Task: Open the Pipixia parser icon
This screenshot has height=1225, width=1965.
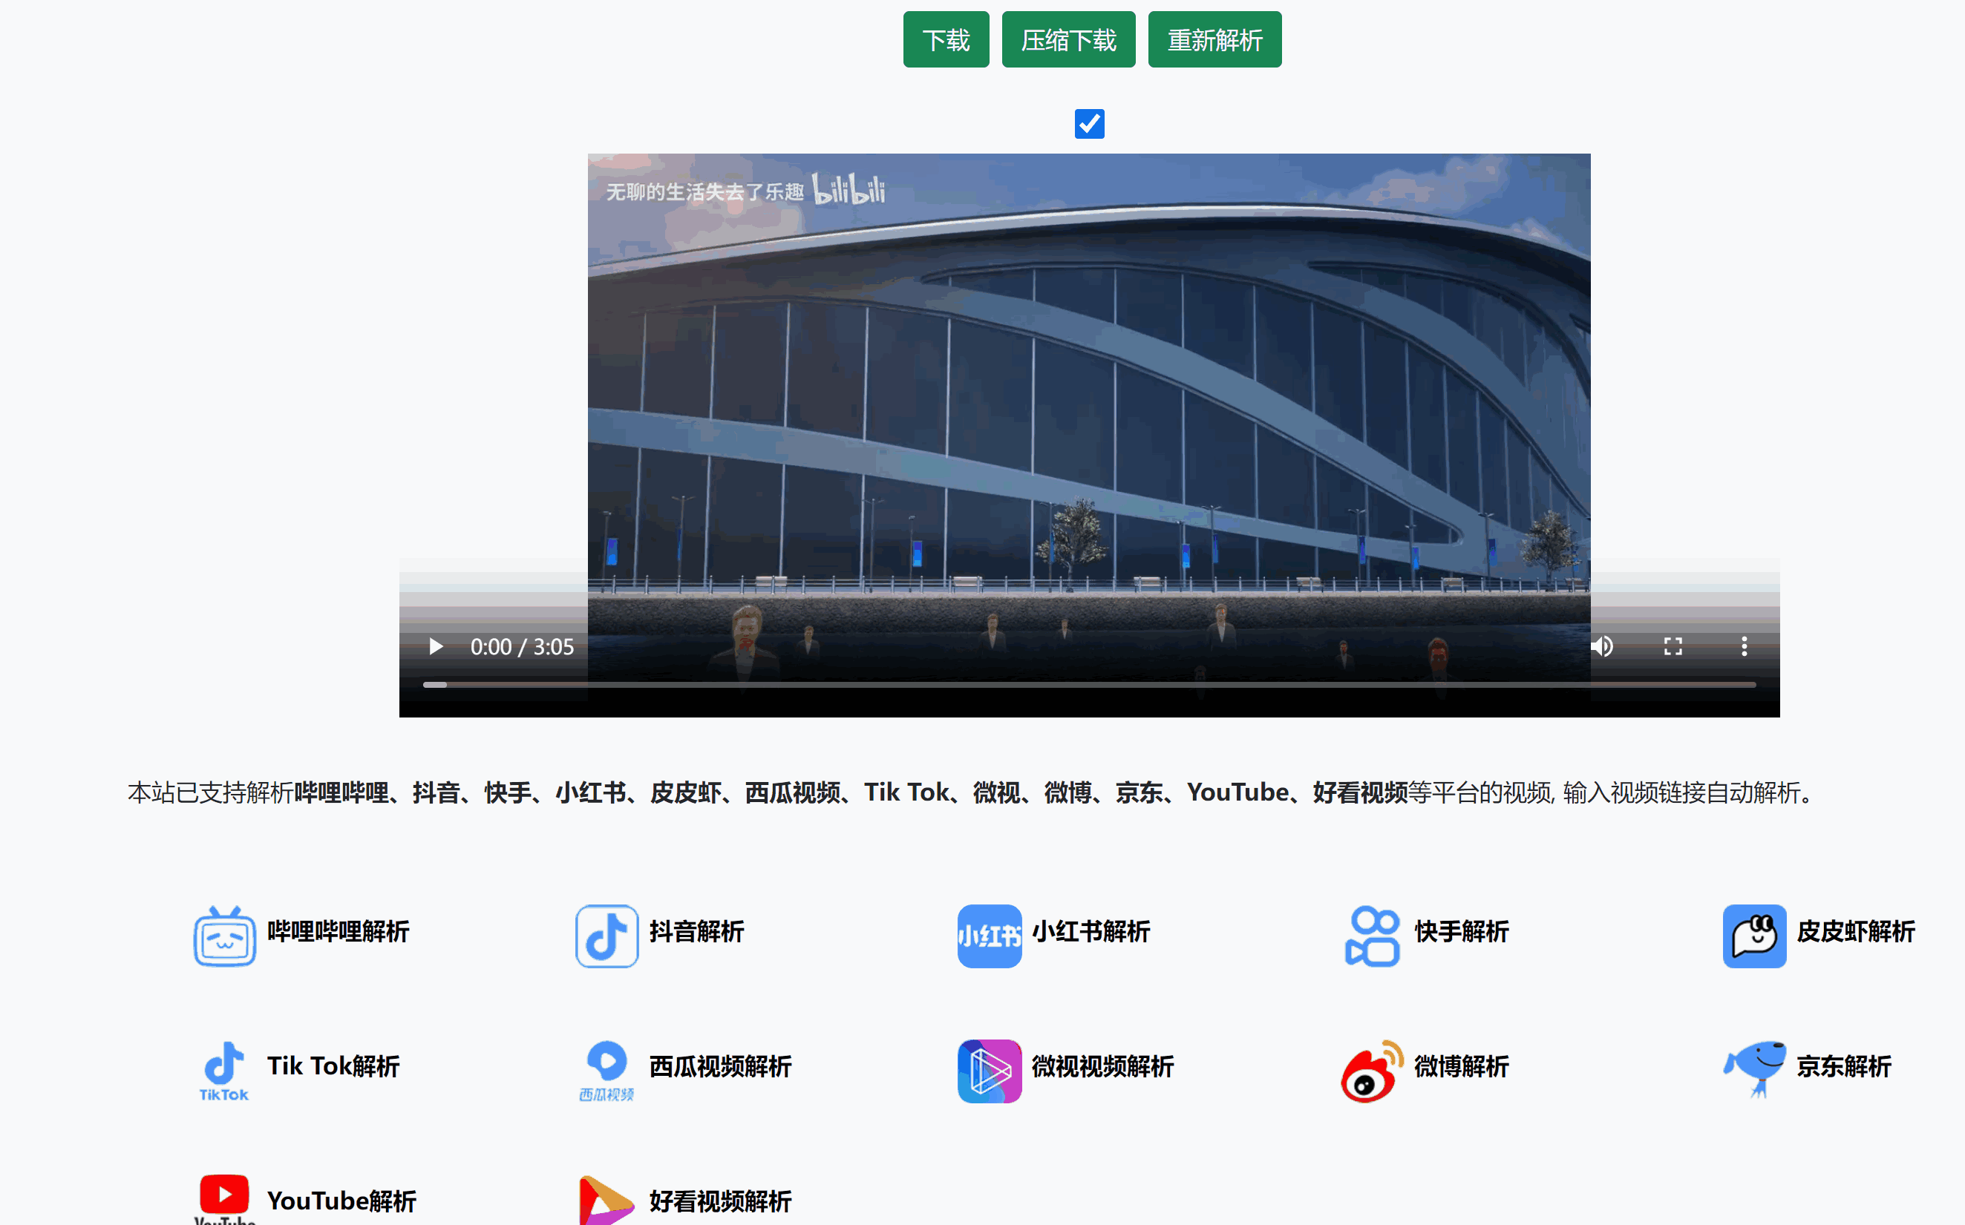Action: coord(1754,936)
